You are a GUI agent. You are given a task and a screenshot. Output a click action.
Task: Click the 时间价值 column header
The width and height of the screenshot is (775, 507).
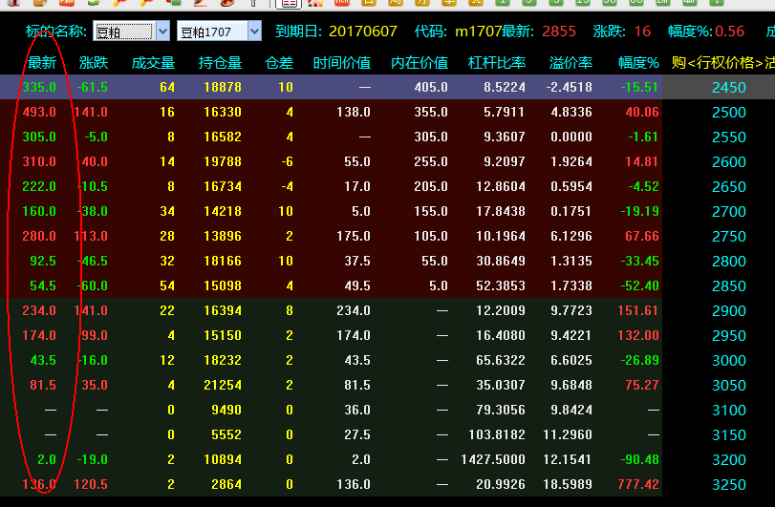click(x=342, y=63)
